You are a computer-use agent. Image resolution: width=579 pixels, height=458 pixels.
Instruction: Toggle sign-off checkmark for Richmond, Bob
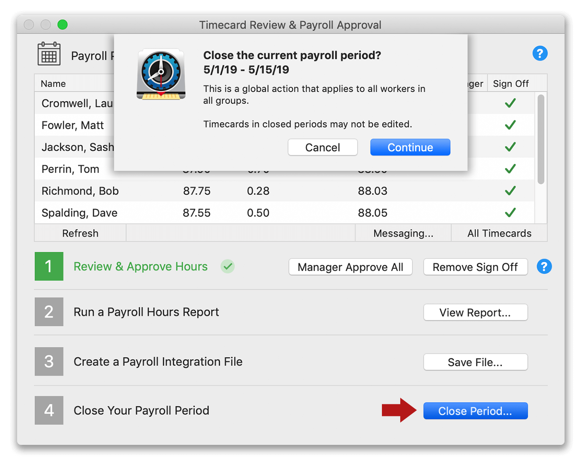pos(510,191)
